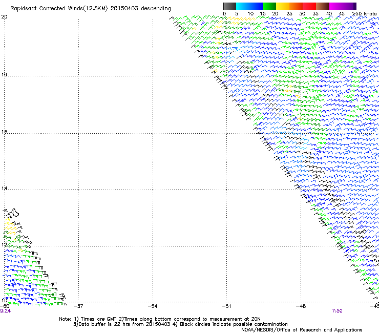Click longitude label -48
379x333 pixels.
tap(301, 306)
